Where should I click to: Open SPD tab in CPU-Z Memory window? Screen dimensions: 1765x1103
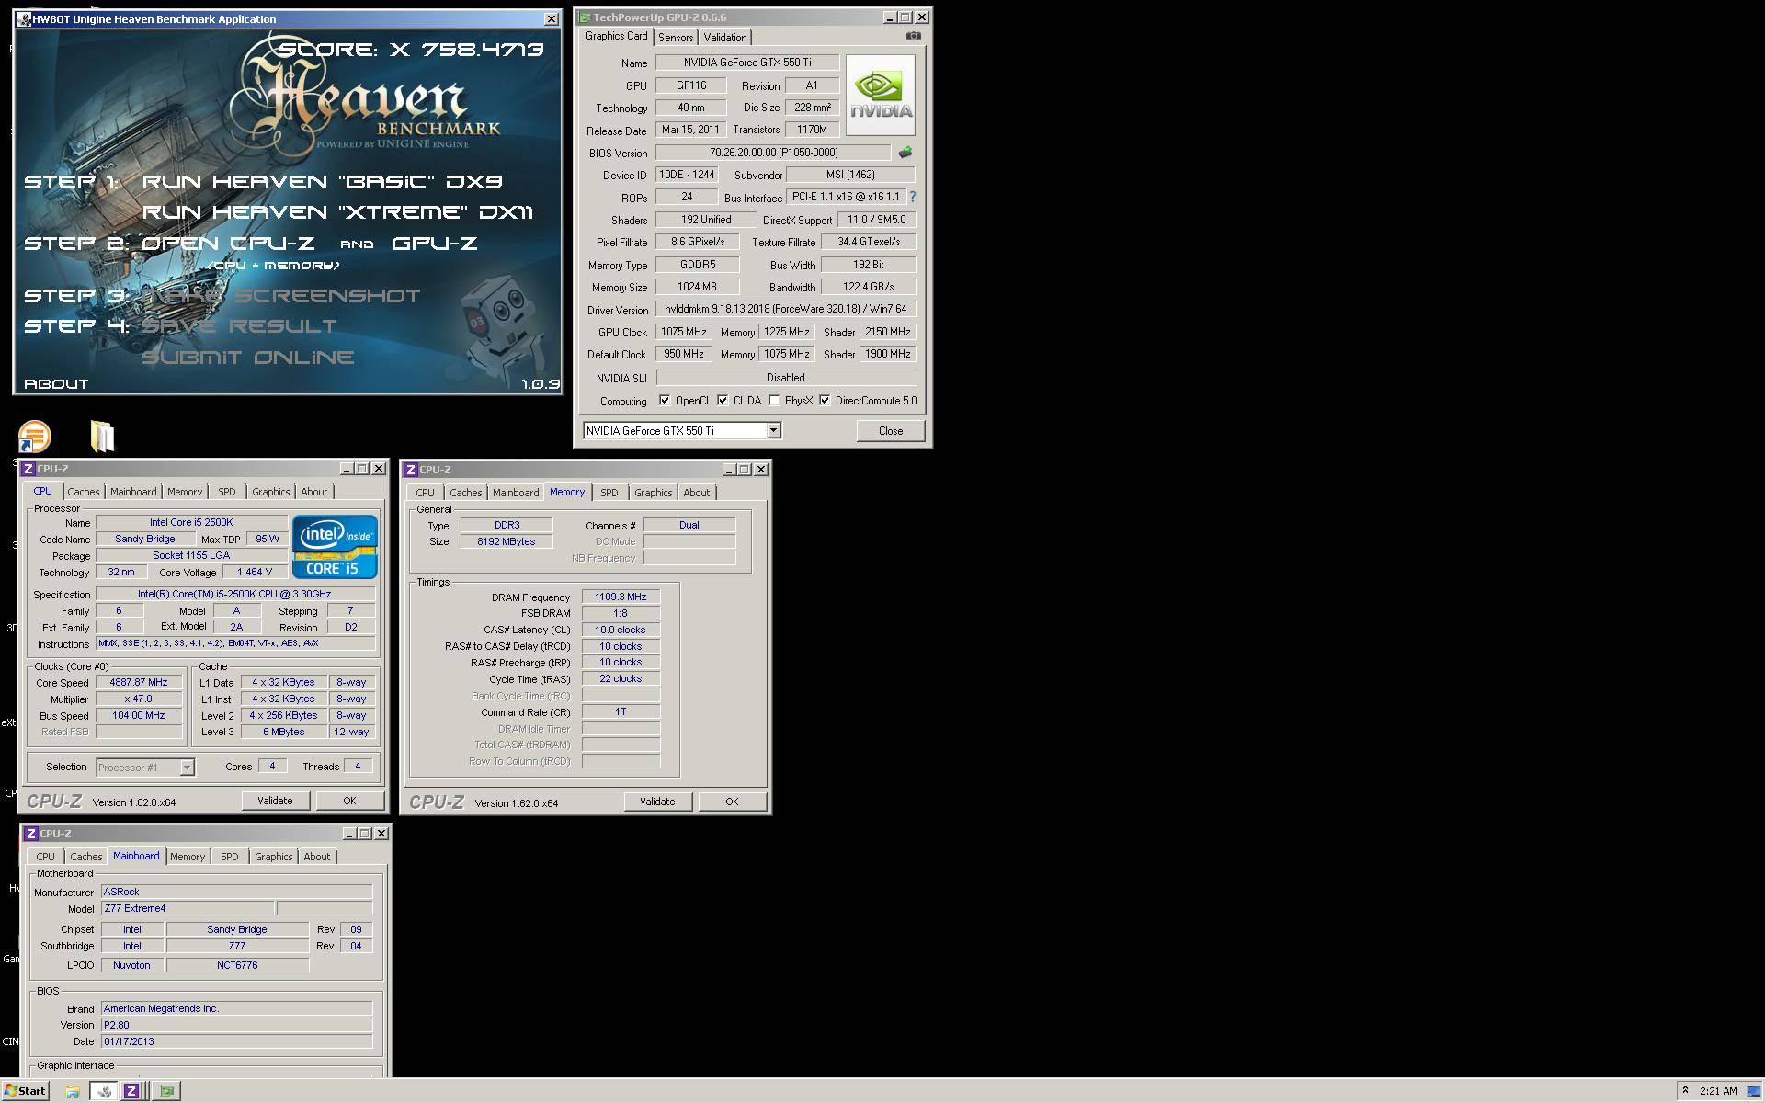click(609, 493)
